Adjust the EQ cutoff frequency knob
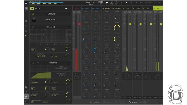The width and height of the screenshot is (187, 105). pos(47,49)
